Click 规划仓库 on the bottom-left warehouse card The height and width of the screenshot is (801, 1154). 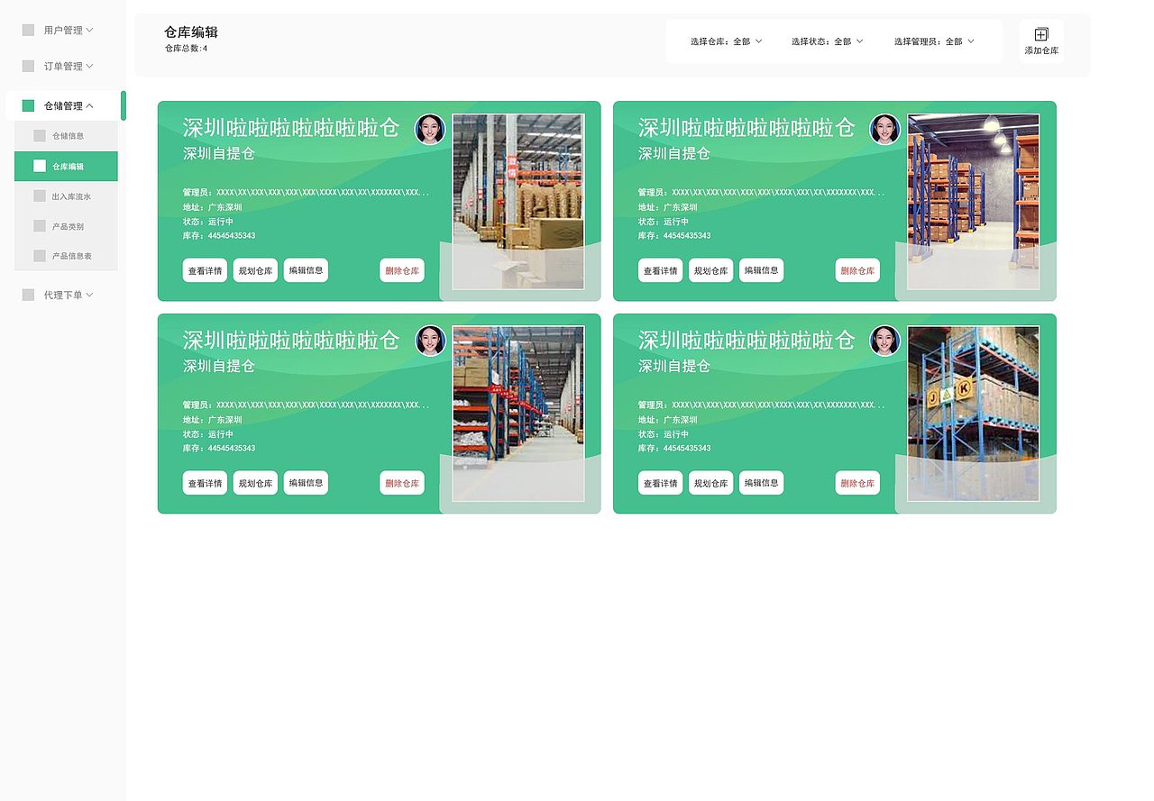(x=255, y=483)
